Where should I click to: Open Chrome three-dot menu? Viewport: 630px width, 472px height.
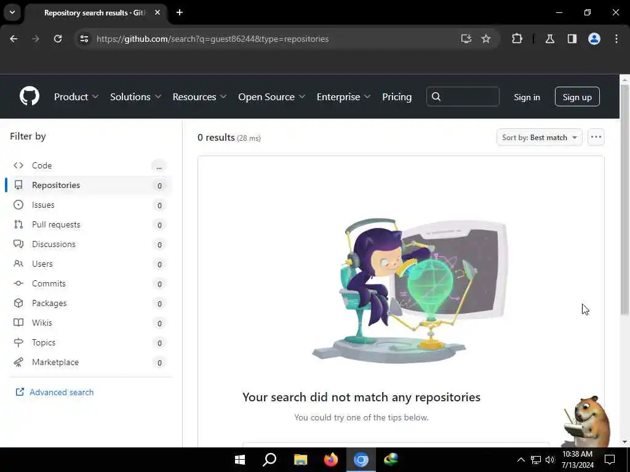point(616,39)
